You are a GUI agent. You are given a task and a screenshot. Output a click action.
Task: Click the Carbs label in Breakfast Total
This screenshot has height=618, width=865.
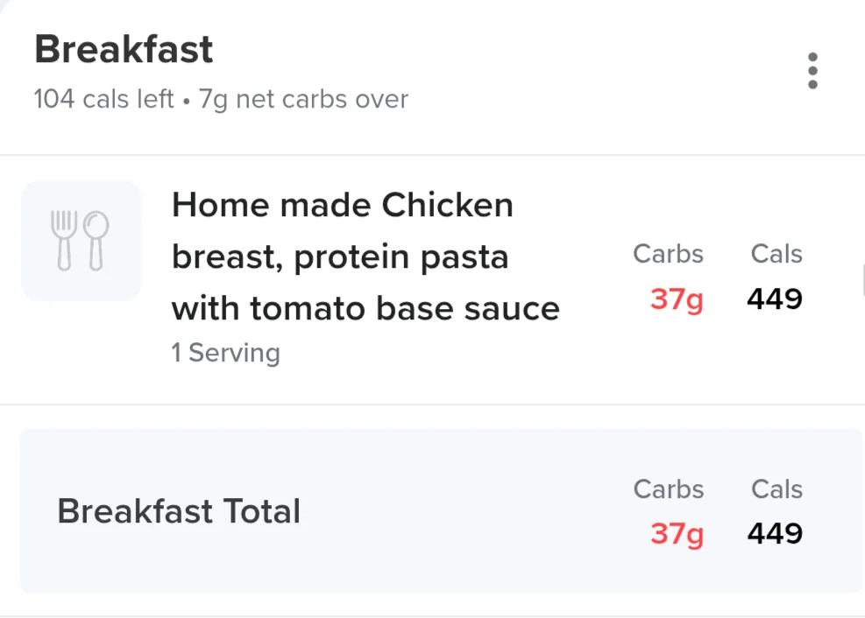[668, 489]
